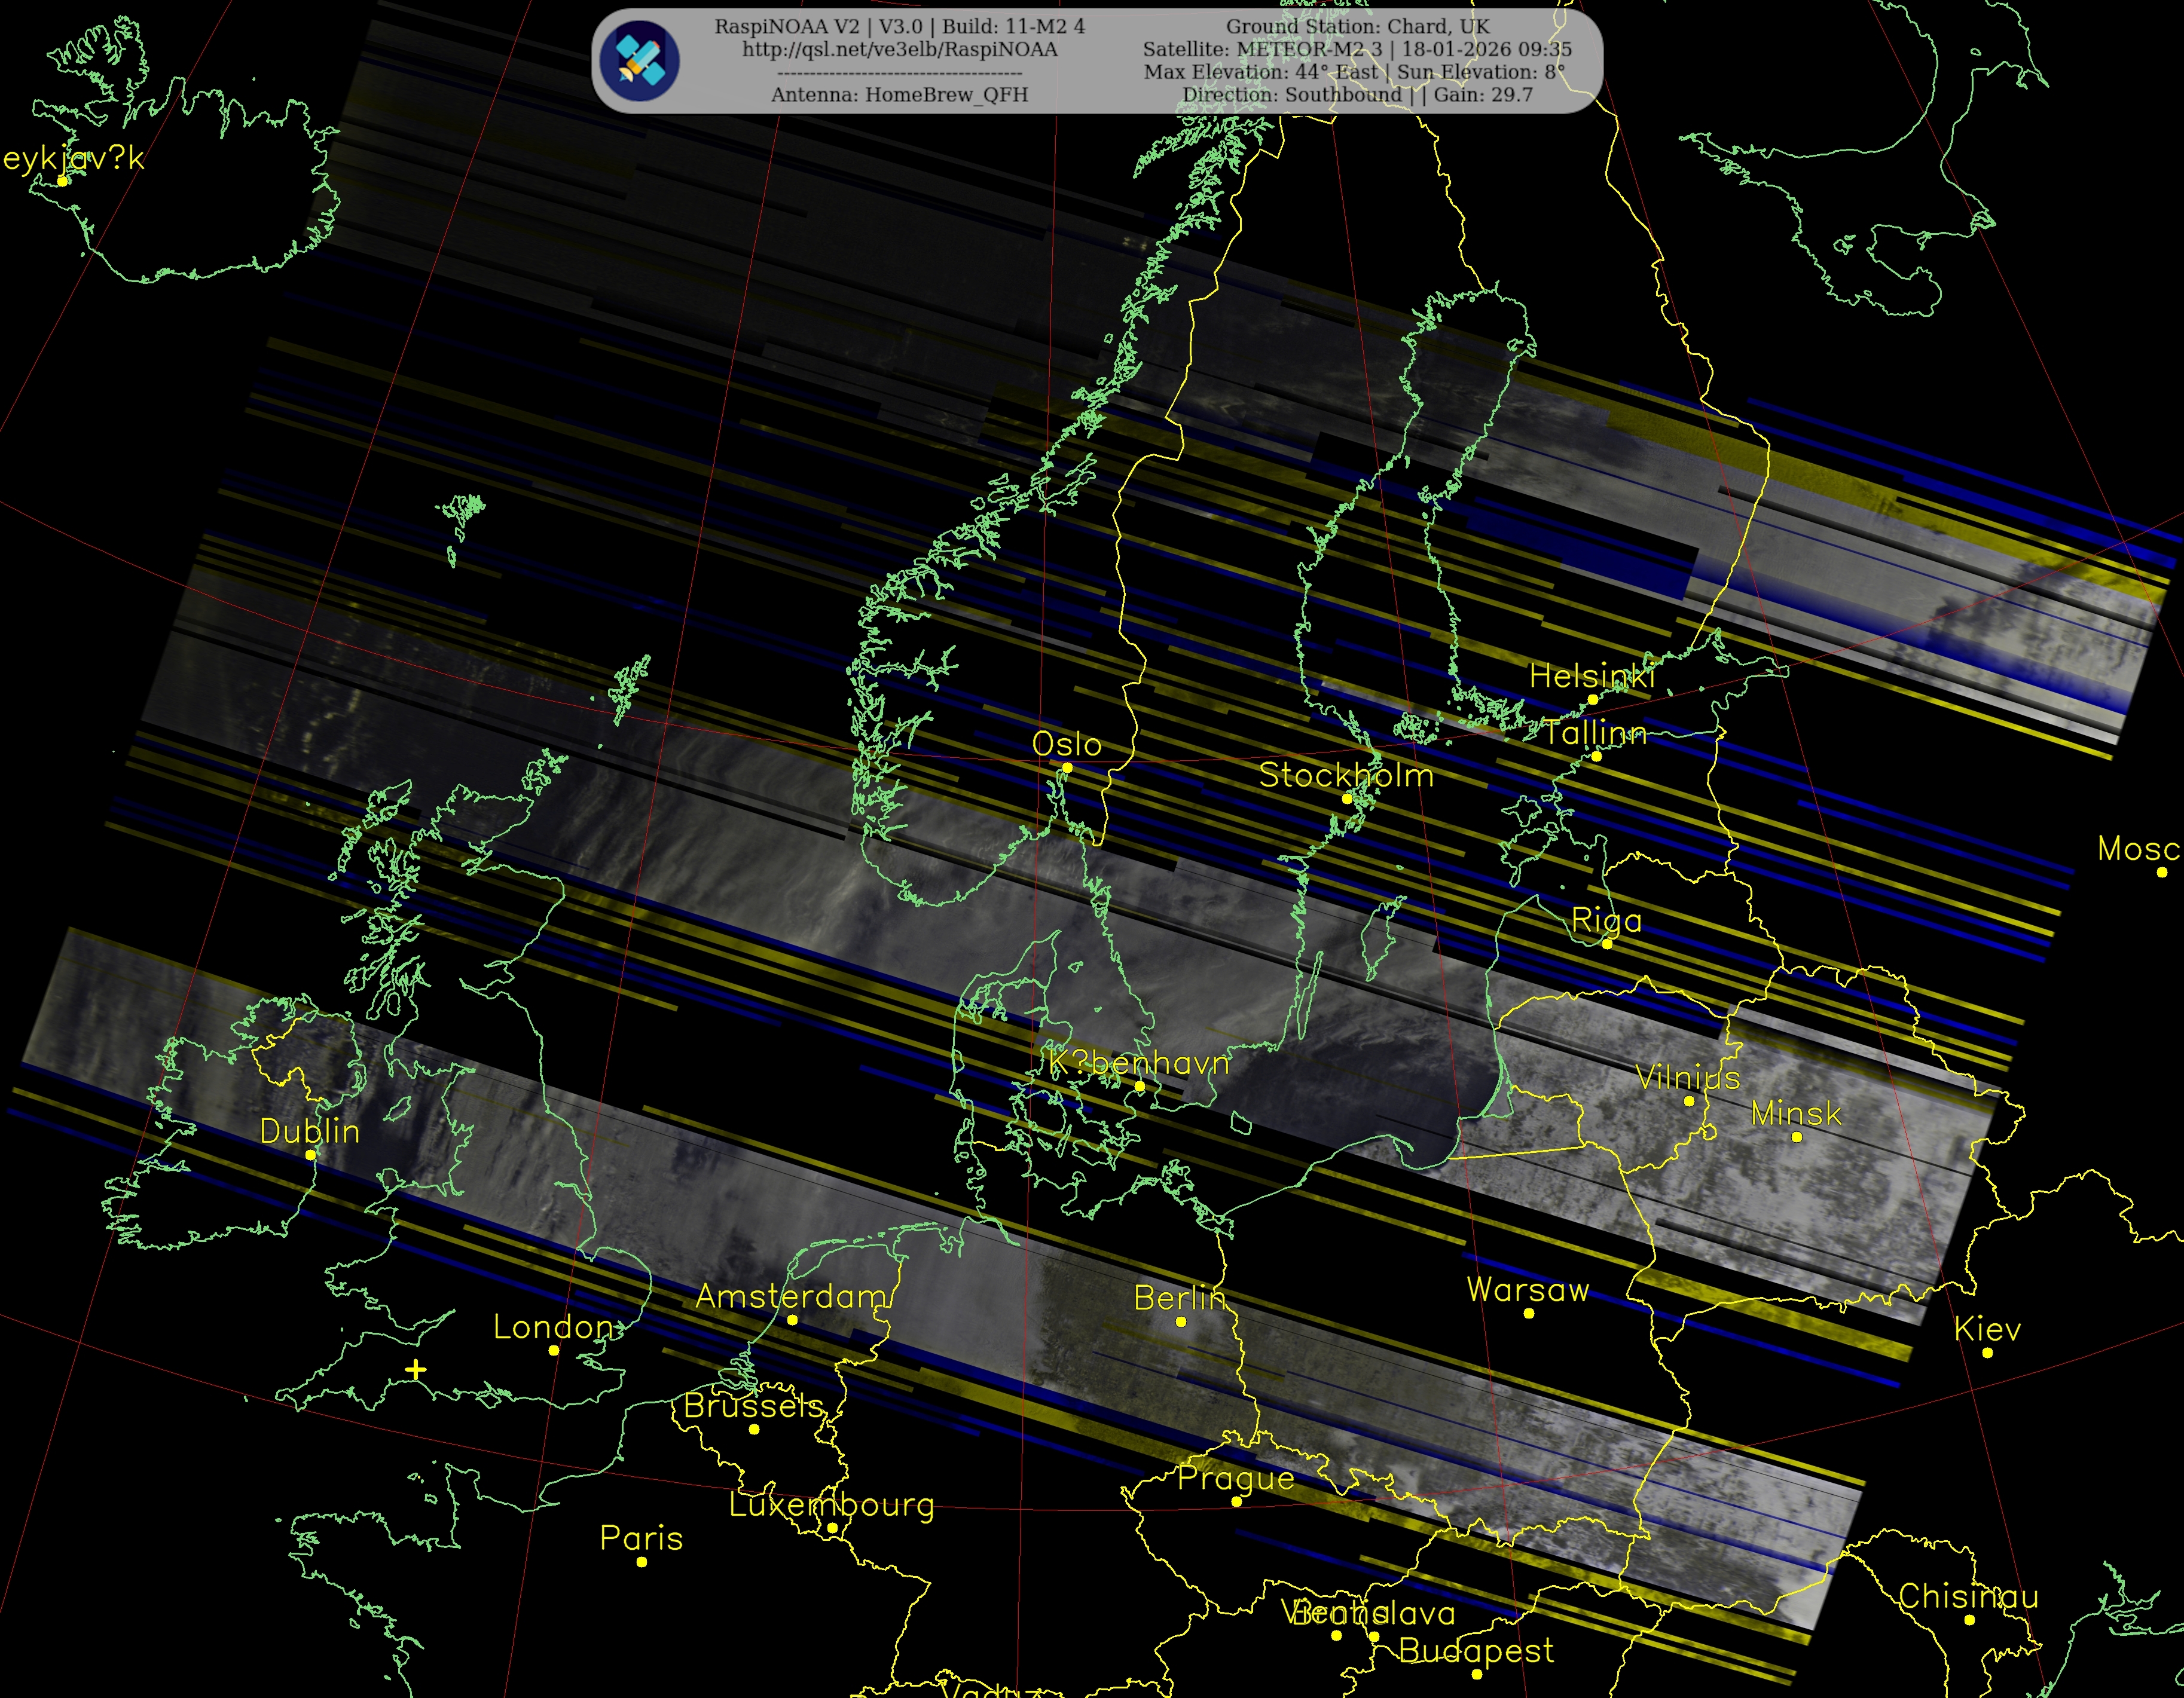The image size is (2184, 1698).
Task: Click the Ground Station Chard, UK text
Action: (1357, 26)
